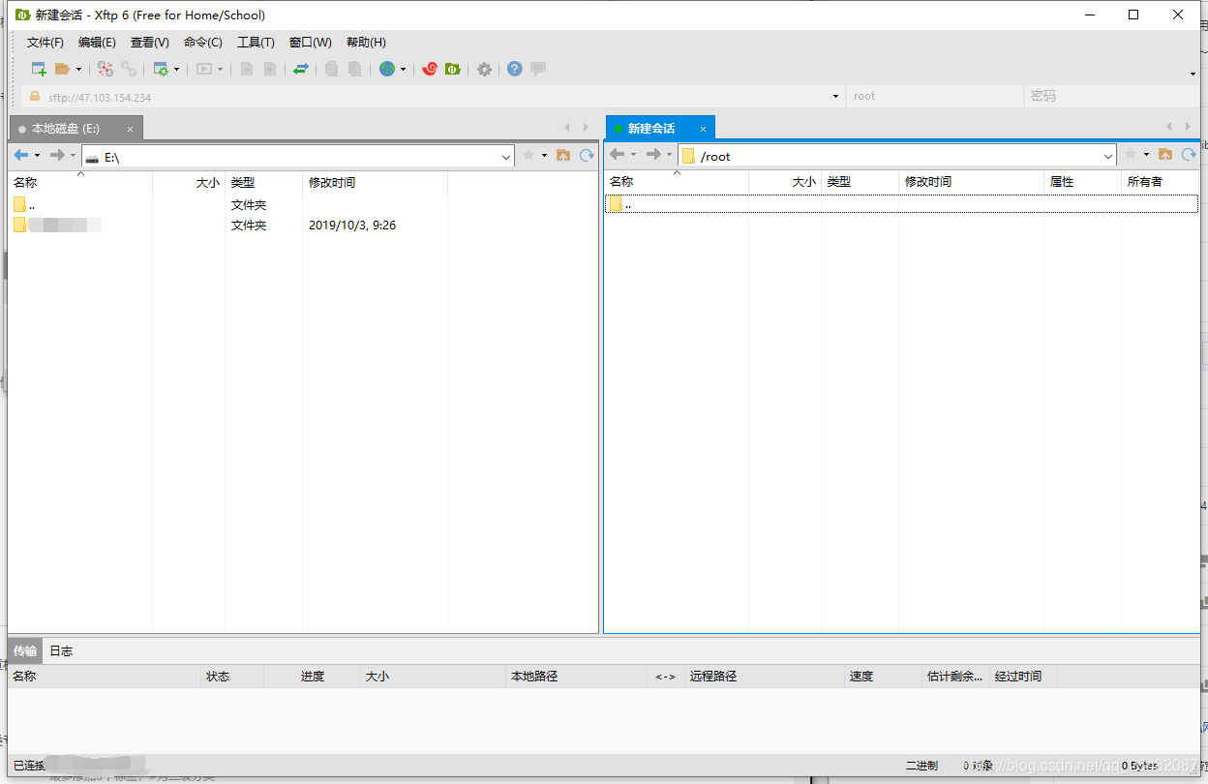Click the 远程路径 transfer column header

(x=764, y=677)
